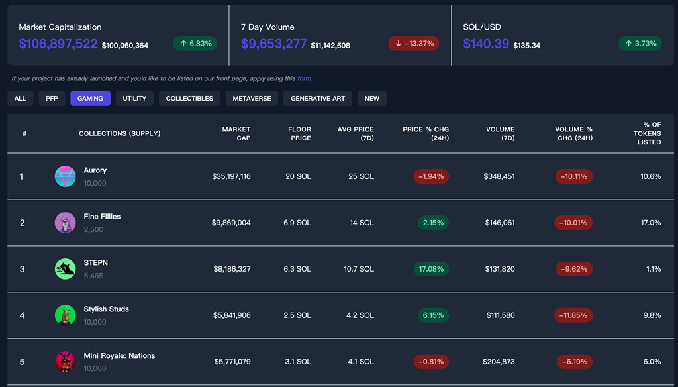The image size is (678, 387).
Task: Open the Fine Fillies collection name
Action: (x=102, y=217)
